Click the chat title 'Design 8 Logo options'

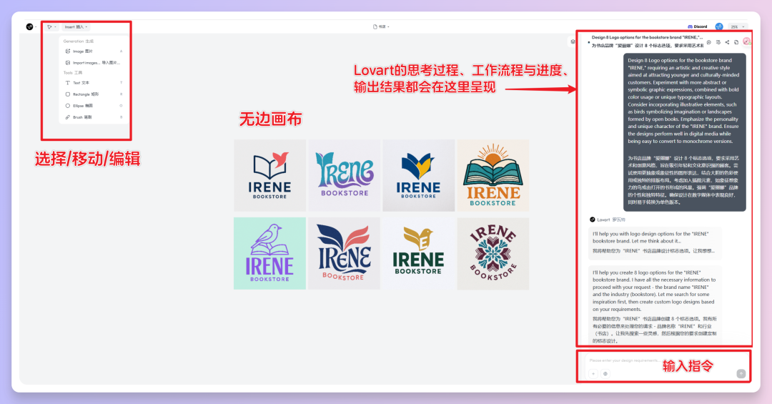pyautogui.click(x=647, y=37)
